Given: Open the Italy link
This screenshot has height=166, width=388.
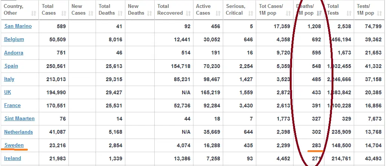Looking at the screenshot, I should coord(9,79).
